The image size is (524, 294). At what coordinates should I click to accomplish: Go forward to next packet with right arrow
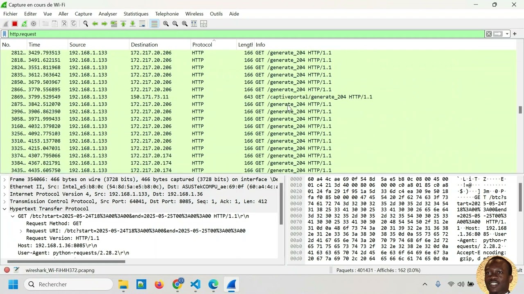tap(104, 24)
